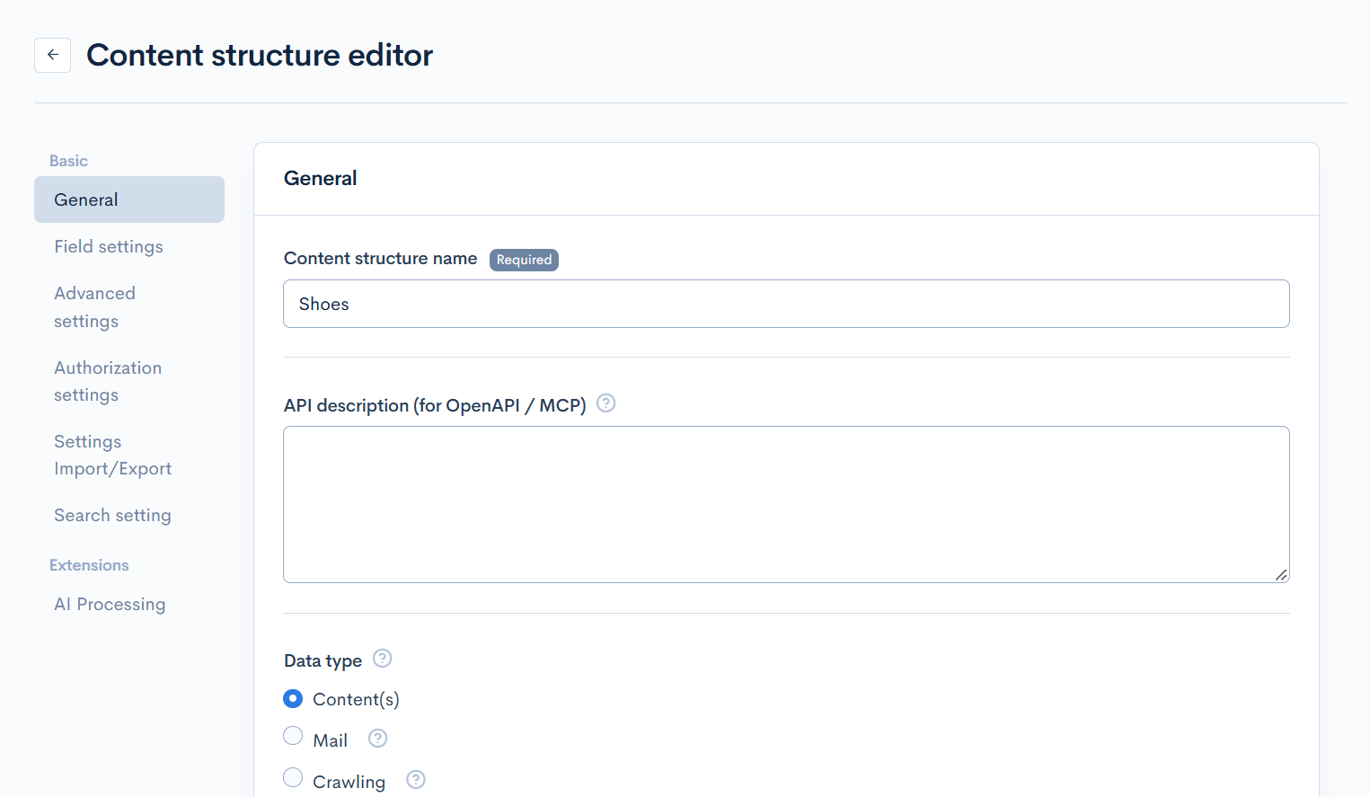Click the Content structure name field

coord(786,304)
